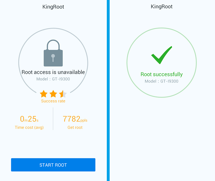Click the 'Time cost (avg)' label
Screen dimensions: 215x181
click(x=29, y=128)
